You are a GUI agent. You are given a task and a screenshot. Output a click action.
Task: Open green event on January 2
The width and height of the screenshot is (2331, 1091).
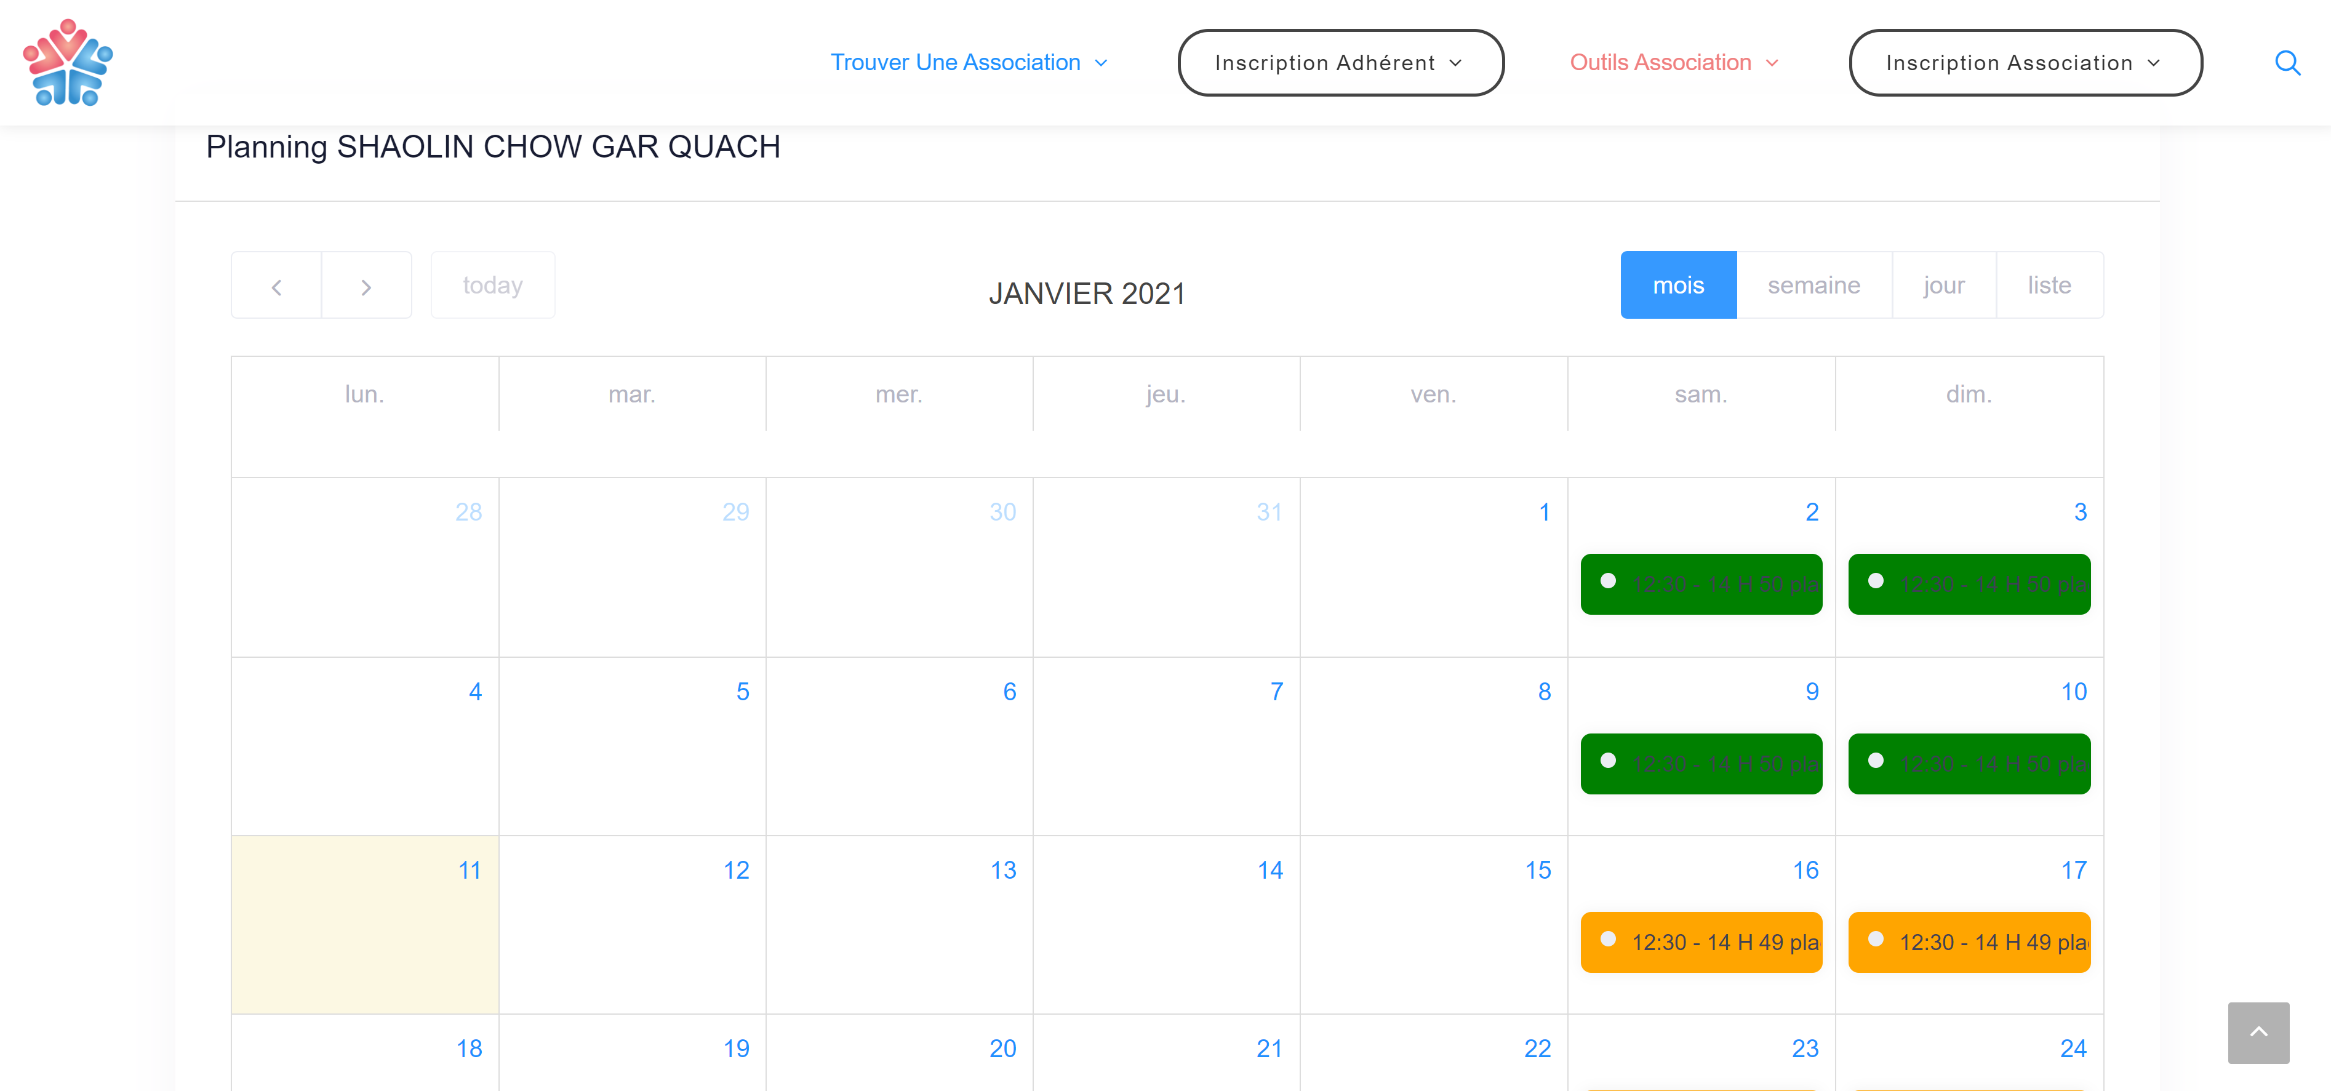(1700, 585)
